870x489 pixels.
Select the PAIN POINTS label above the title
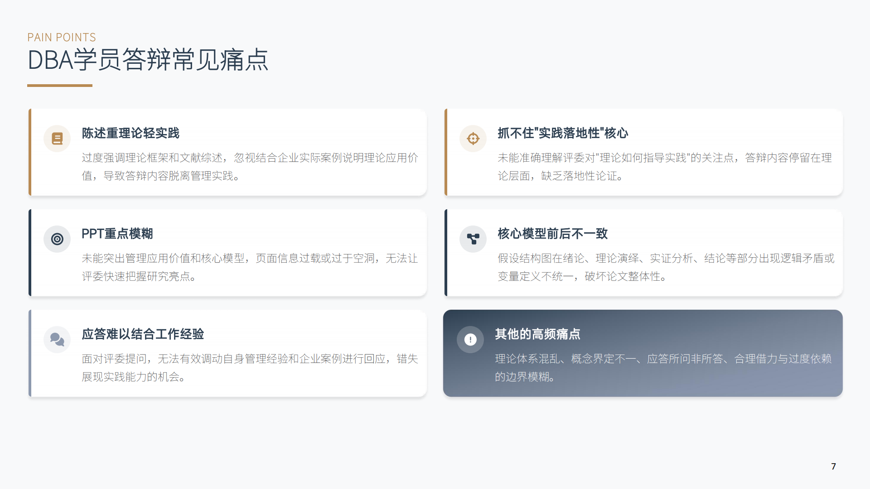[x=62, y=37]
